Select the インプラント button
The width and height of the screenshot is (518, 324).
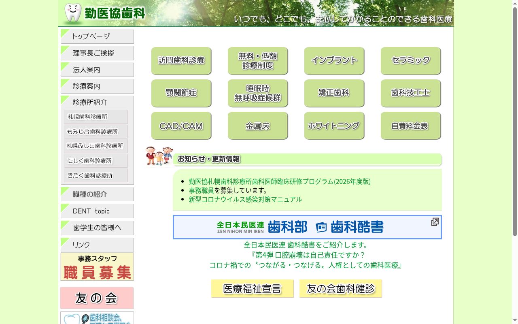point(334,61)
